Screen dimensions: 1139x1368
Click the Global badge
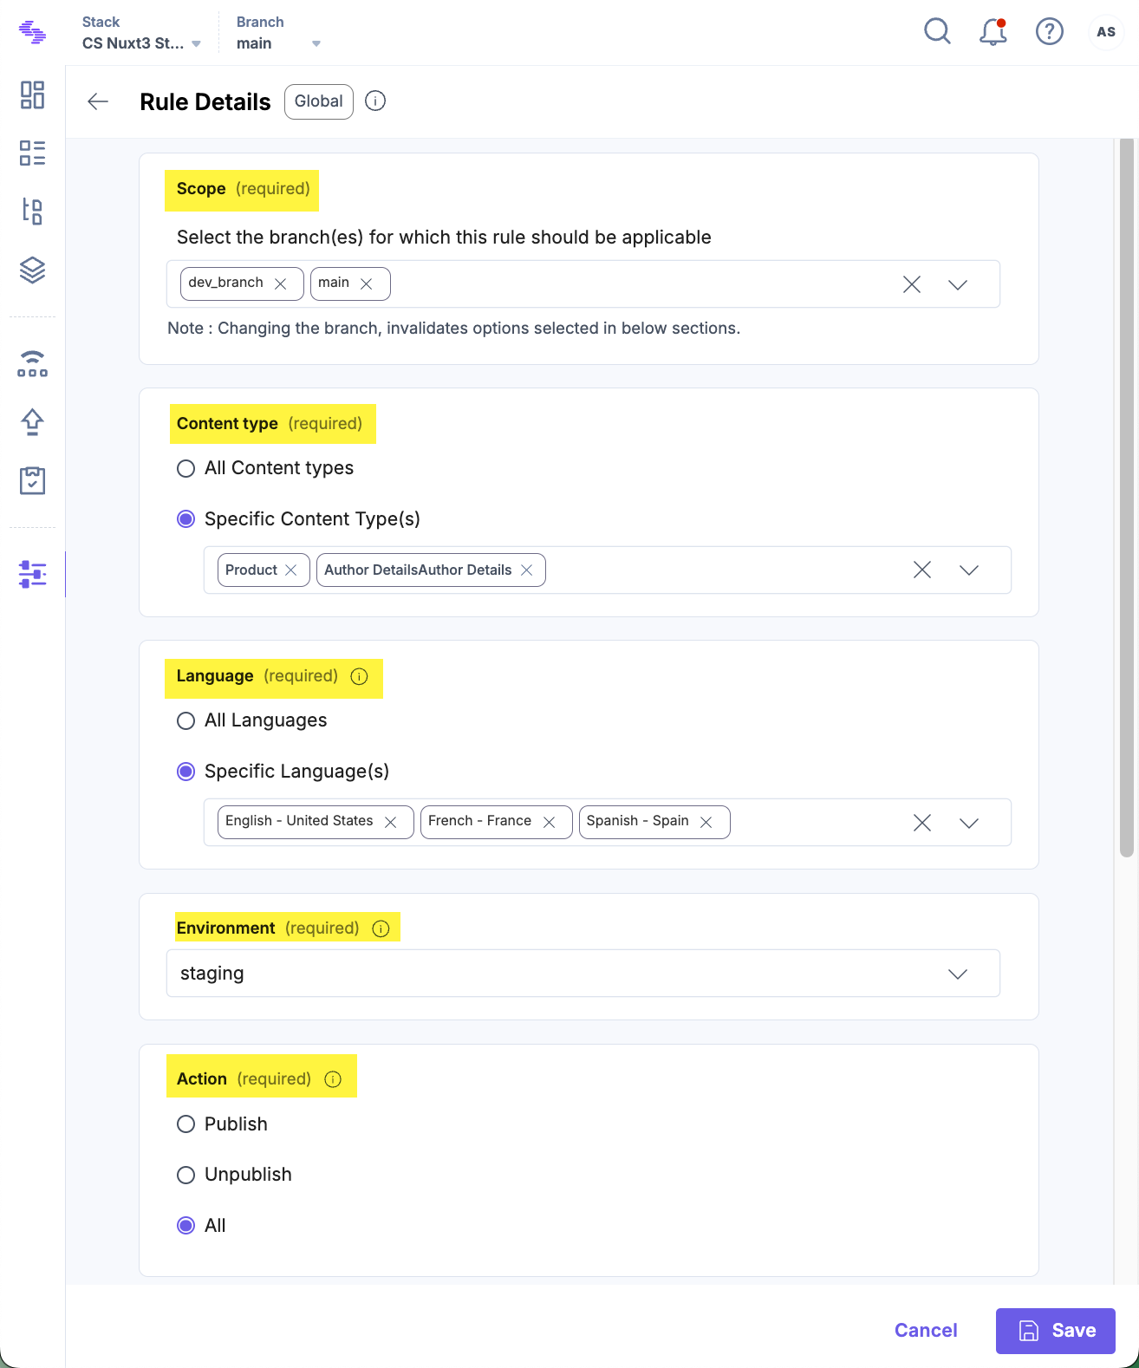pos(319,101)
